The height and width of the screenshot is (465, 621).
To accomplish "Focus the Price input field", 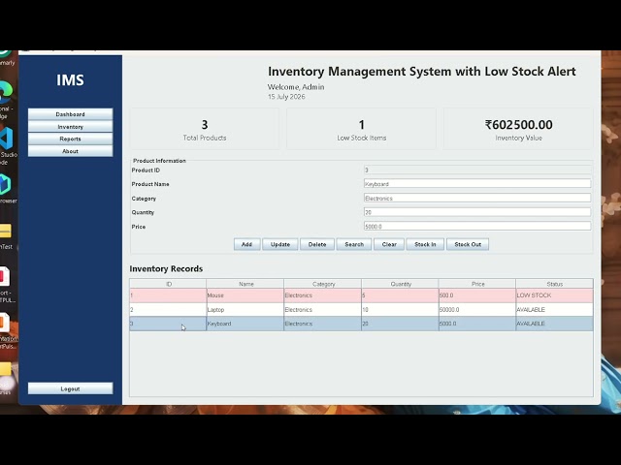I will point(477,227).
